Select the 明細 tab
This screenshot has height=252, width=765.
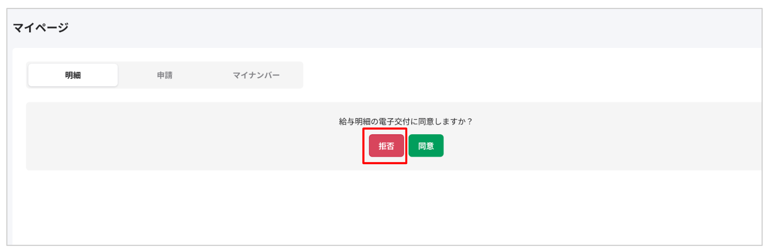[x=73, y=75]
